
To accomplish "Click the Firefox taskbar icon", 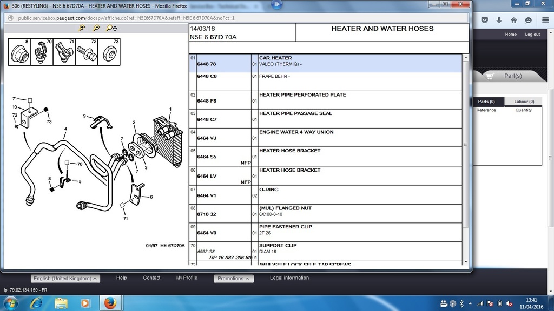I will coord(110,303).
